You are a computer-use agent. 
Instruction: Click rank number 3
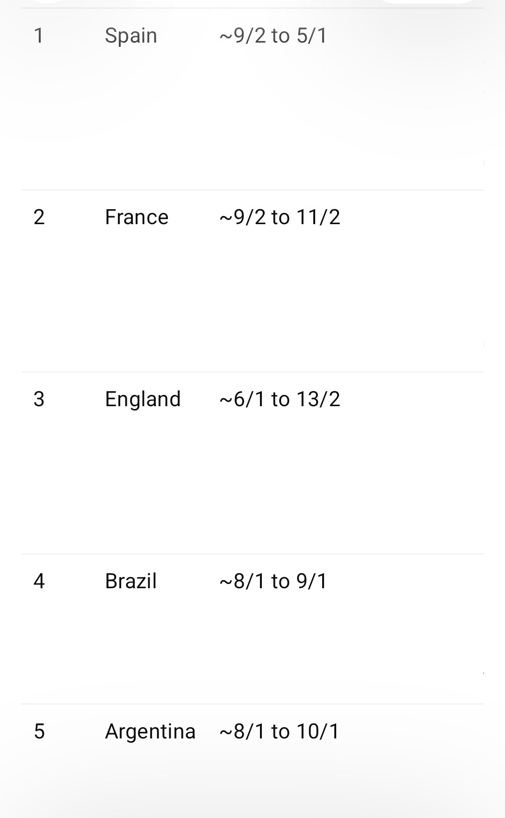[39, 399]
